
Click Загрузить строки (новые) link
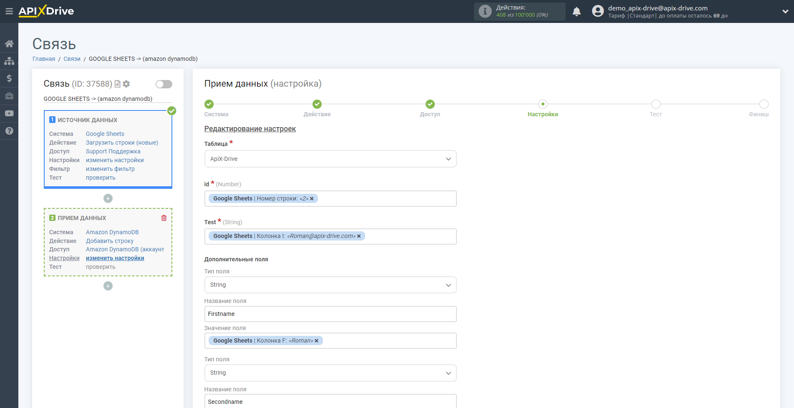pos(122,143)
